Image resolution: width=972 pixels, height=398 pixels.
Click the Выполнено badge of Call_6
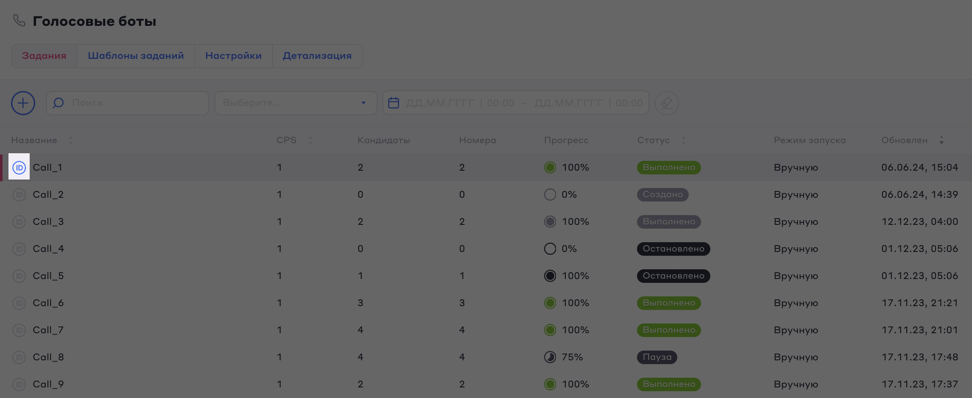point(669,303)
